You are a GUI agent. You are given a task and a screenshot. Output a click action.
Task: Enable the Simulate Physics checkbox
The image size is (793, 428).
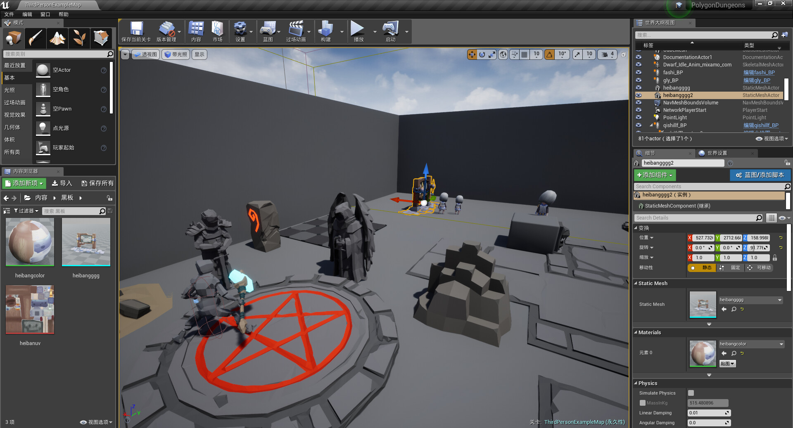[691, 393]
